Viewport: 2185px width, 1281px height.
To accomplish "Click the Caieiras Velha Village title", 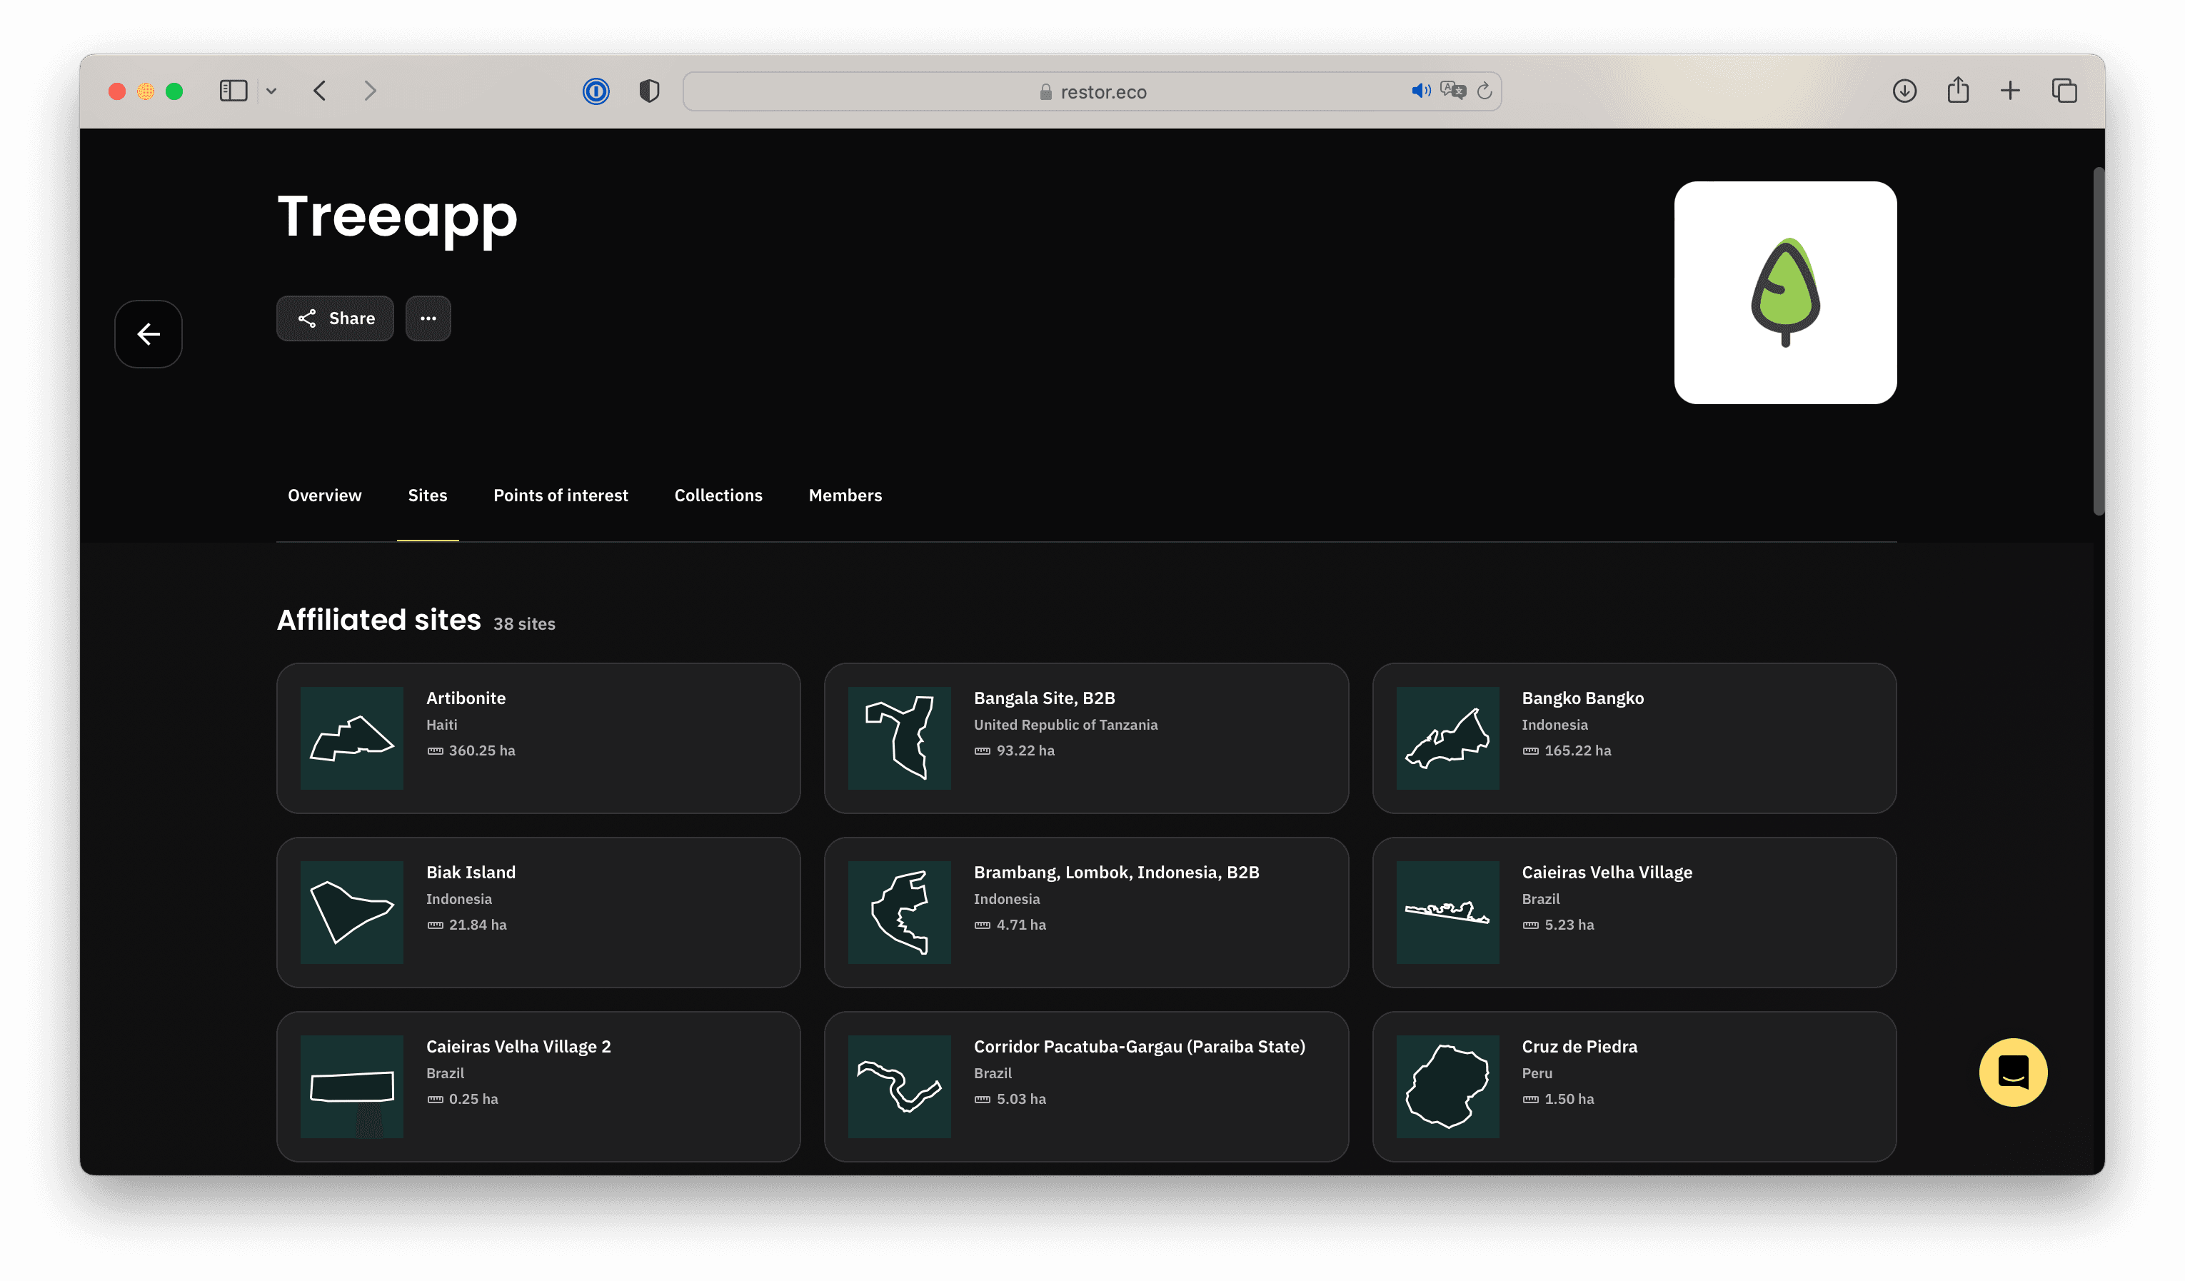I will [x=1607, y=873].
